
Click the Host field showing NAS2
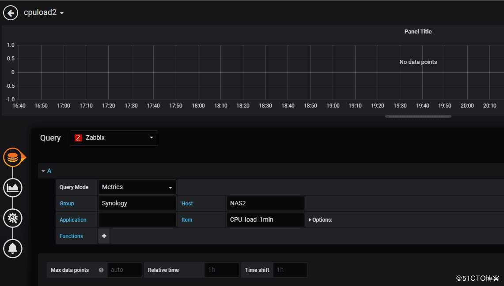click(265, 203)
